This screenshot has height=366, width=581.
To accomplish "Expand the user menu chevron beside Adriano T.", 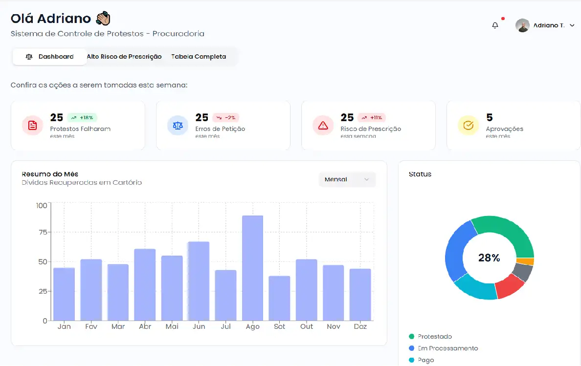I will pyautogui.click(x=572, y=25).
